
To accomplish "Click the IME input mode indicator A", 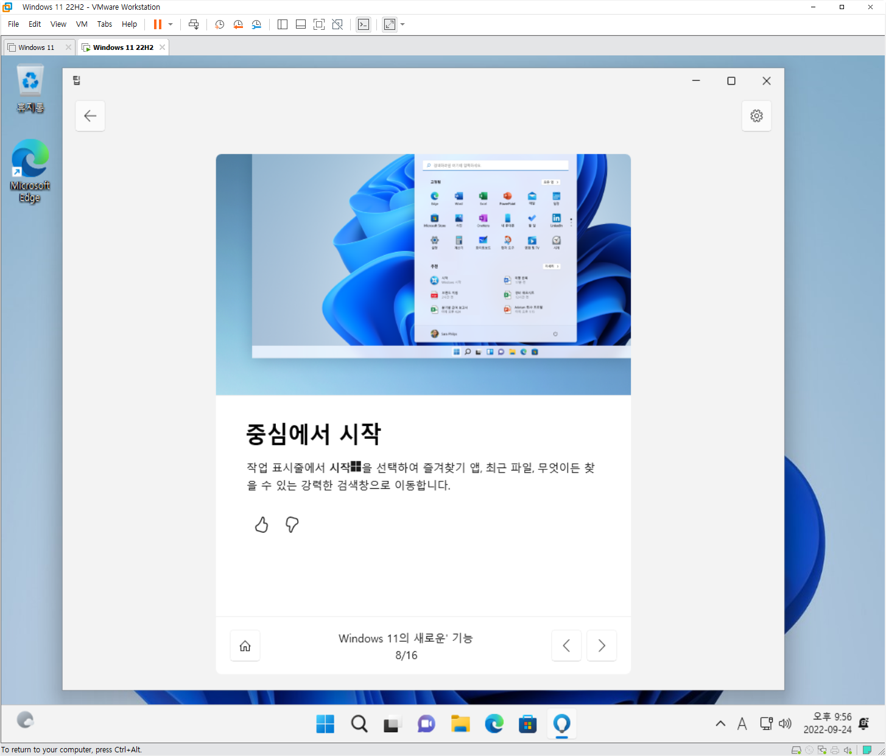I will tap(742, 724).
